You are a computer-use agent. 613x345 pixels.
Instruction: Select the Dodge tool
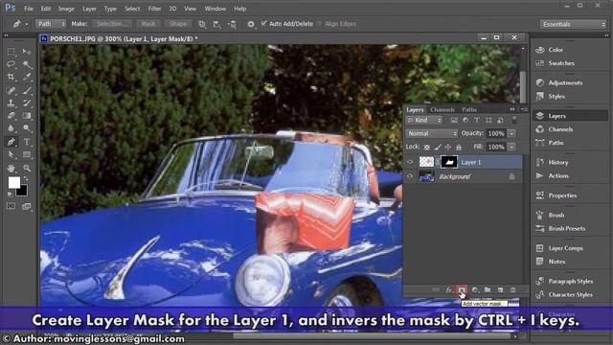27,128
